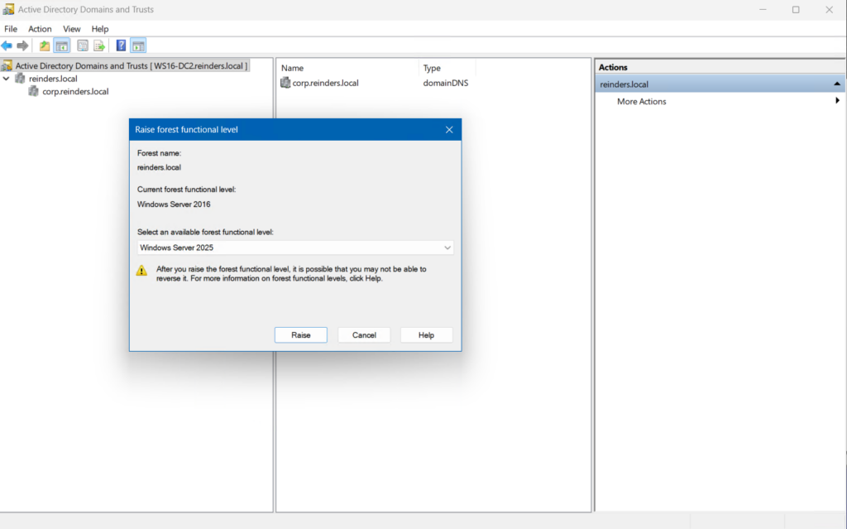The width and height of the screenshot is (847, 529).
Task: Select corp.reinders.local domainDNS list entry icon
Action: [x=285, y=83]
